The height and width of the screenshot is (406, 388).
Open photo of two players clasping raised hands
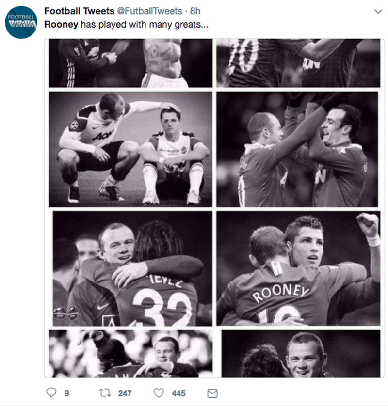(x=298, y=149)
